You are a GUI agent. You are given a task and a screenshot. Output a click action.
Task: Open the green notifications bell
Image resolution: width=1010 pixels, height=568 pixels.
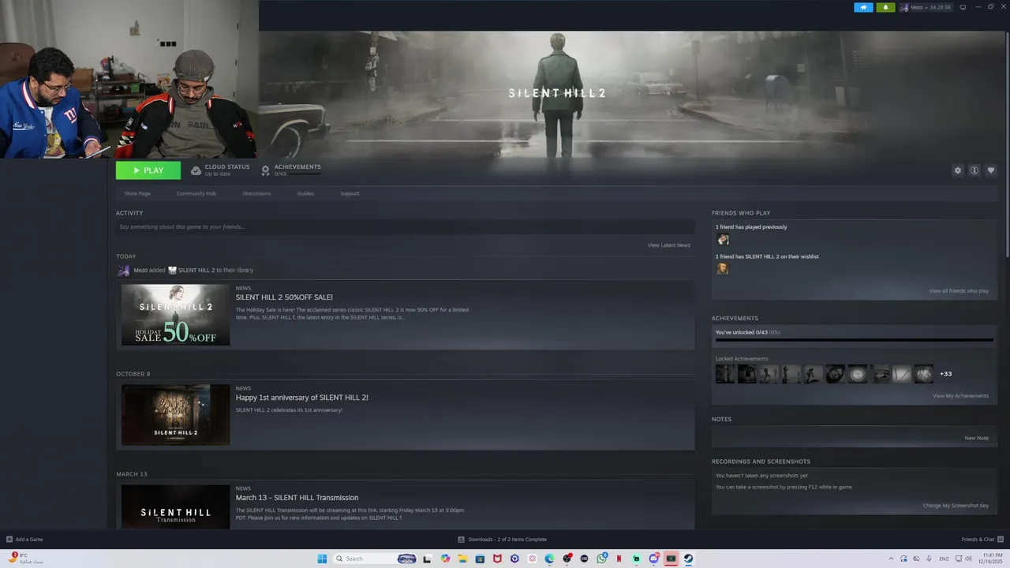click(x=885, y=7)
